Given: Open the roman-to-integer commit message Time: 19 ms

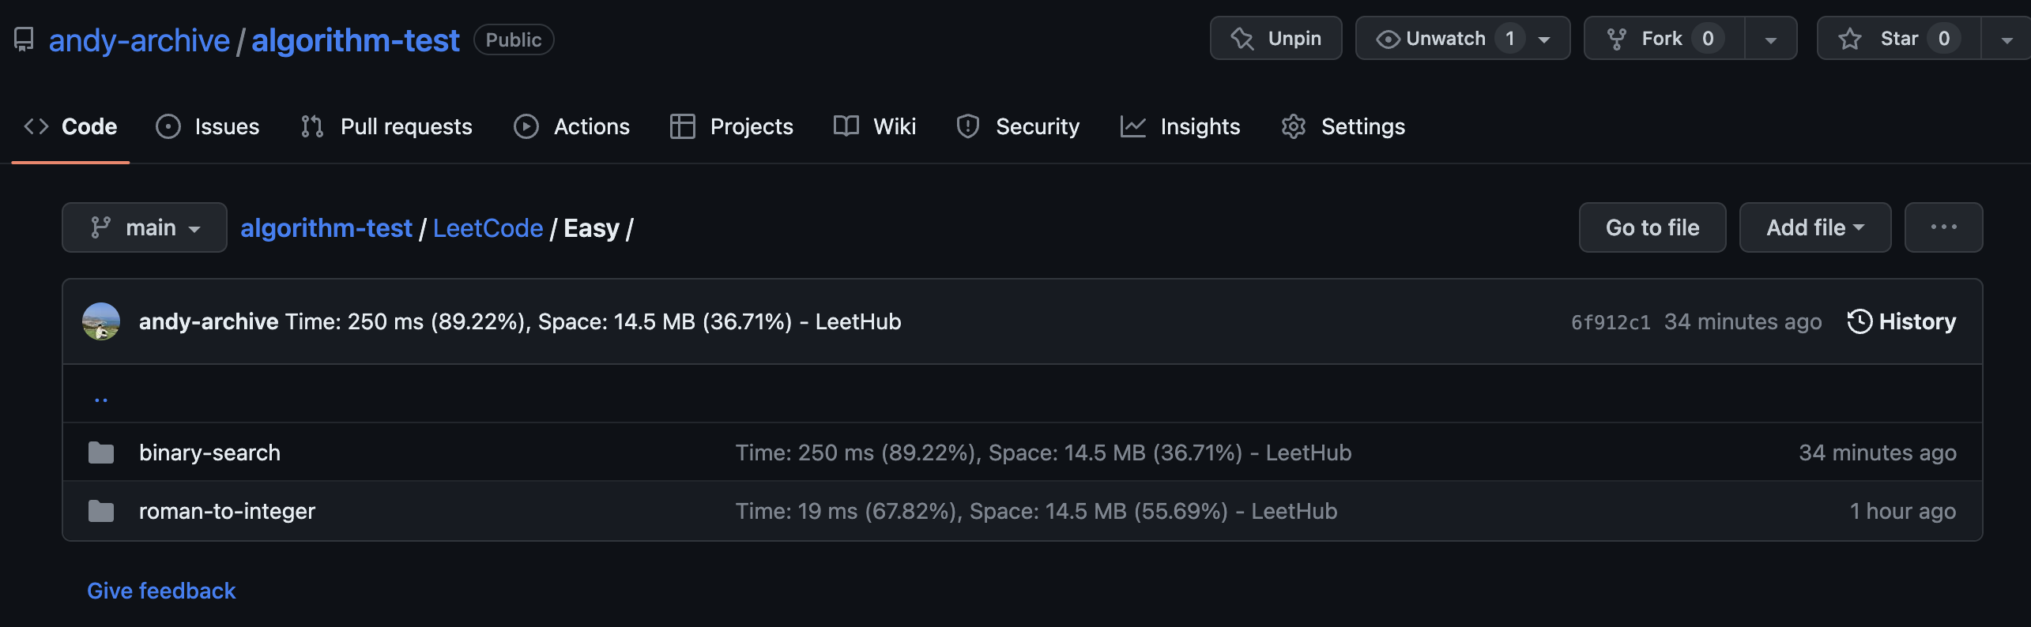Looking at the screenshot, I should pos(1036,511).
